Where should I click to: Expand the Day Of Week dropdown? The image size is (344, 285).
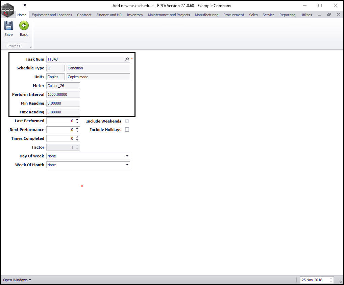[127, 156]
